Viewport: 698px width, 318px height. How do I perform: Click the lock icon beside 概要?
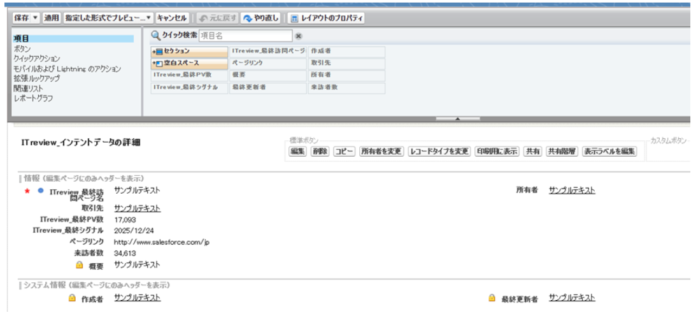(x=80, y=265)
